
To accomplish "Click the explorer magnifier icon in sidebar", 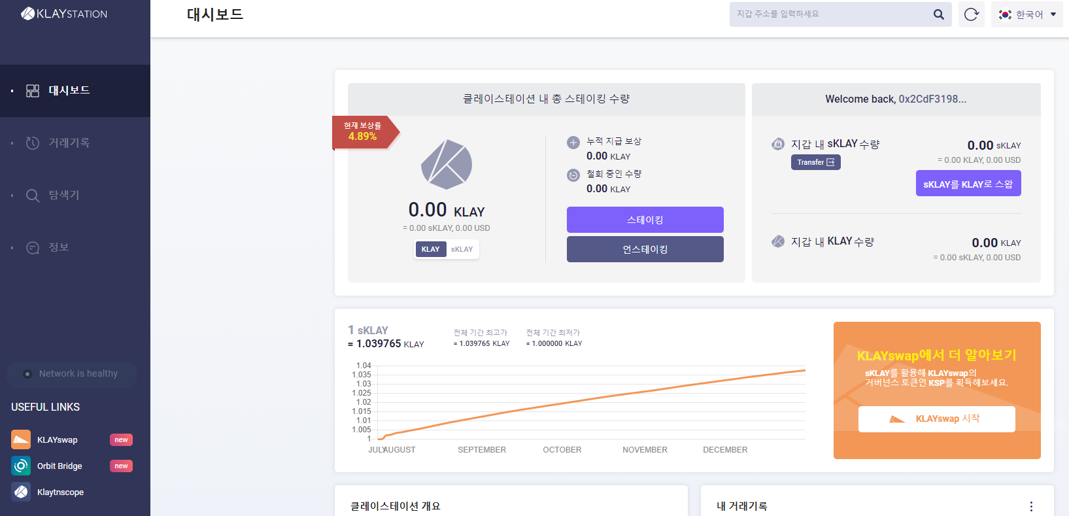I will tap(33, 196).
